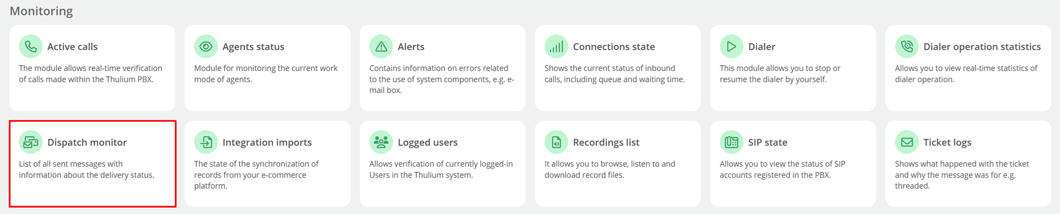Click the SIP state icon

tap(731, 142)
